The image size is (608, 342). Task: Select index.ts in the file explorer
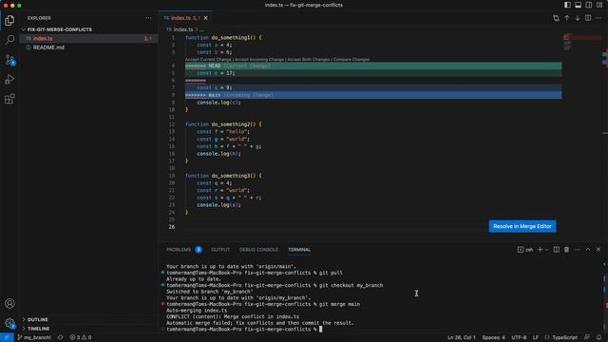click(88, 38)
